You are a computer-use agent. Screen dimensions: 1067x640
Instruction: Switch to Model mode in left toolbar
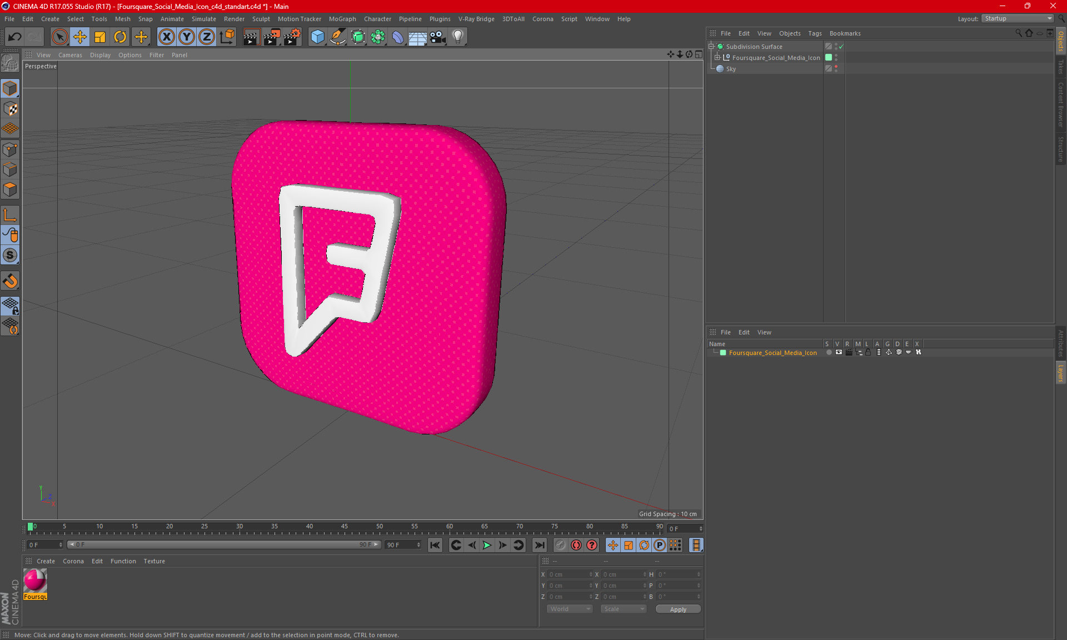10,89
